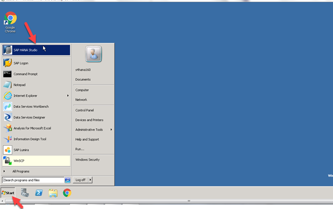
Task: Open Control Panel menu entry
Action: (84, 110)
